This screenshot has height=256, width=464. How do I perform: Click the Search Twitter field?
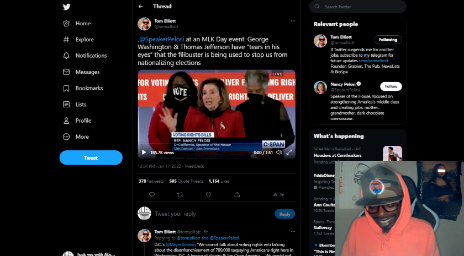[359, 7]
